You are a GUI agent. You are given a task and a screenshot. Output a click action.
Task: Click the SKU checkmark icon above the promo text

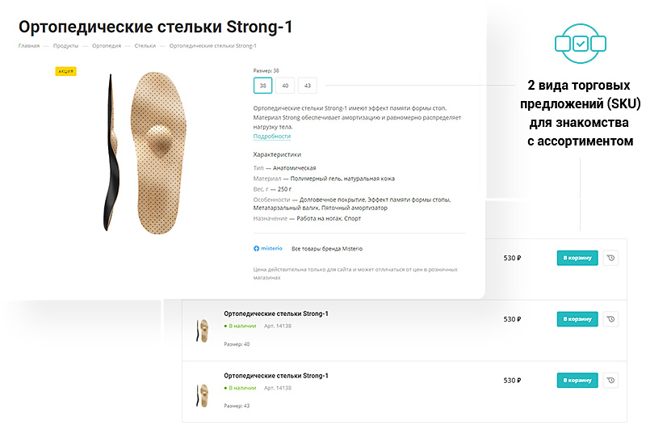(580, 43)
